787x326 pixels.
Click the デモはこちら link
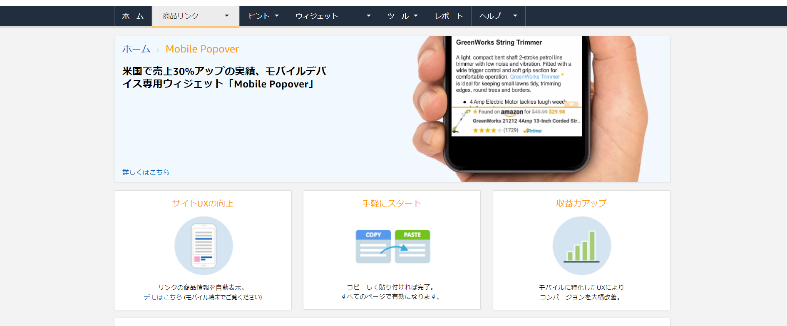[x=163, y=297]
